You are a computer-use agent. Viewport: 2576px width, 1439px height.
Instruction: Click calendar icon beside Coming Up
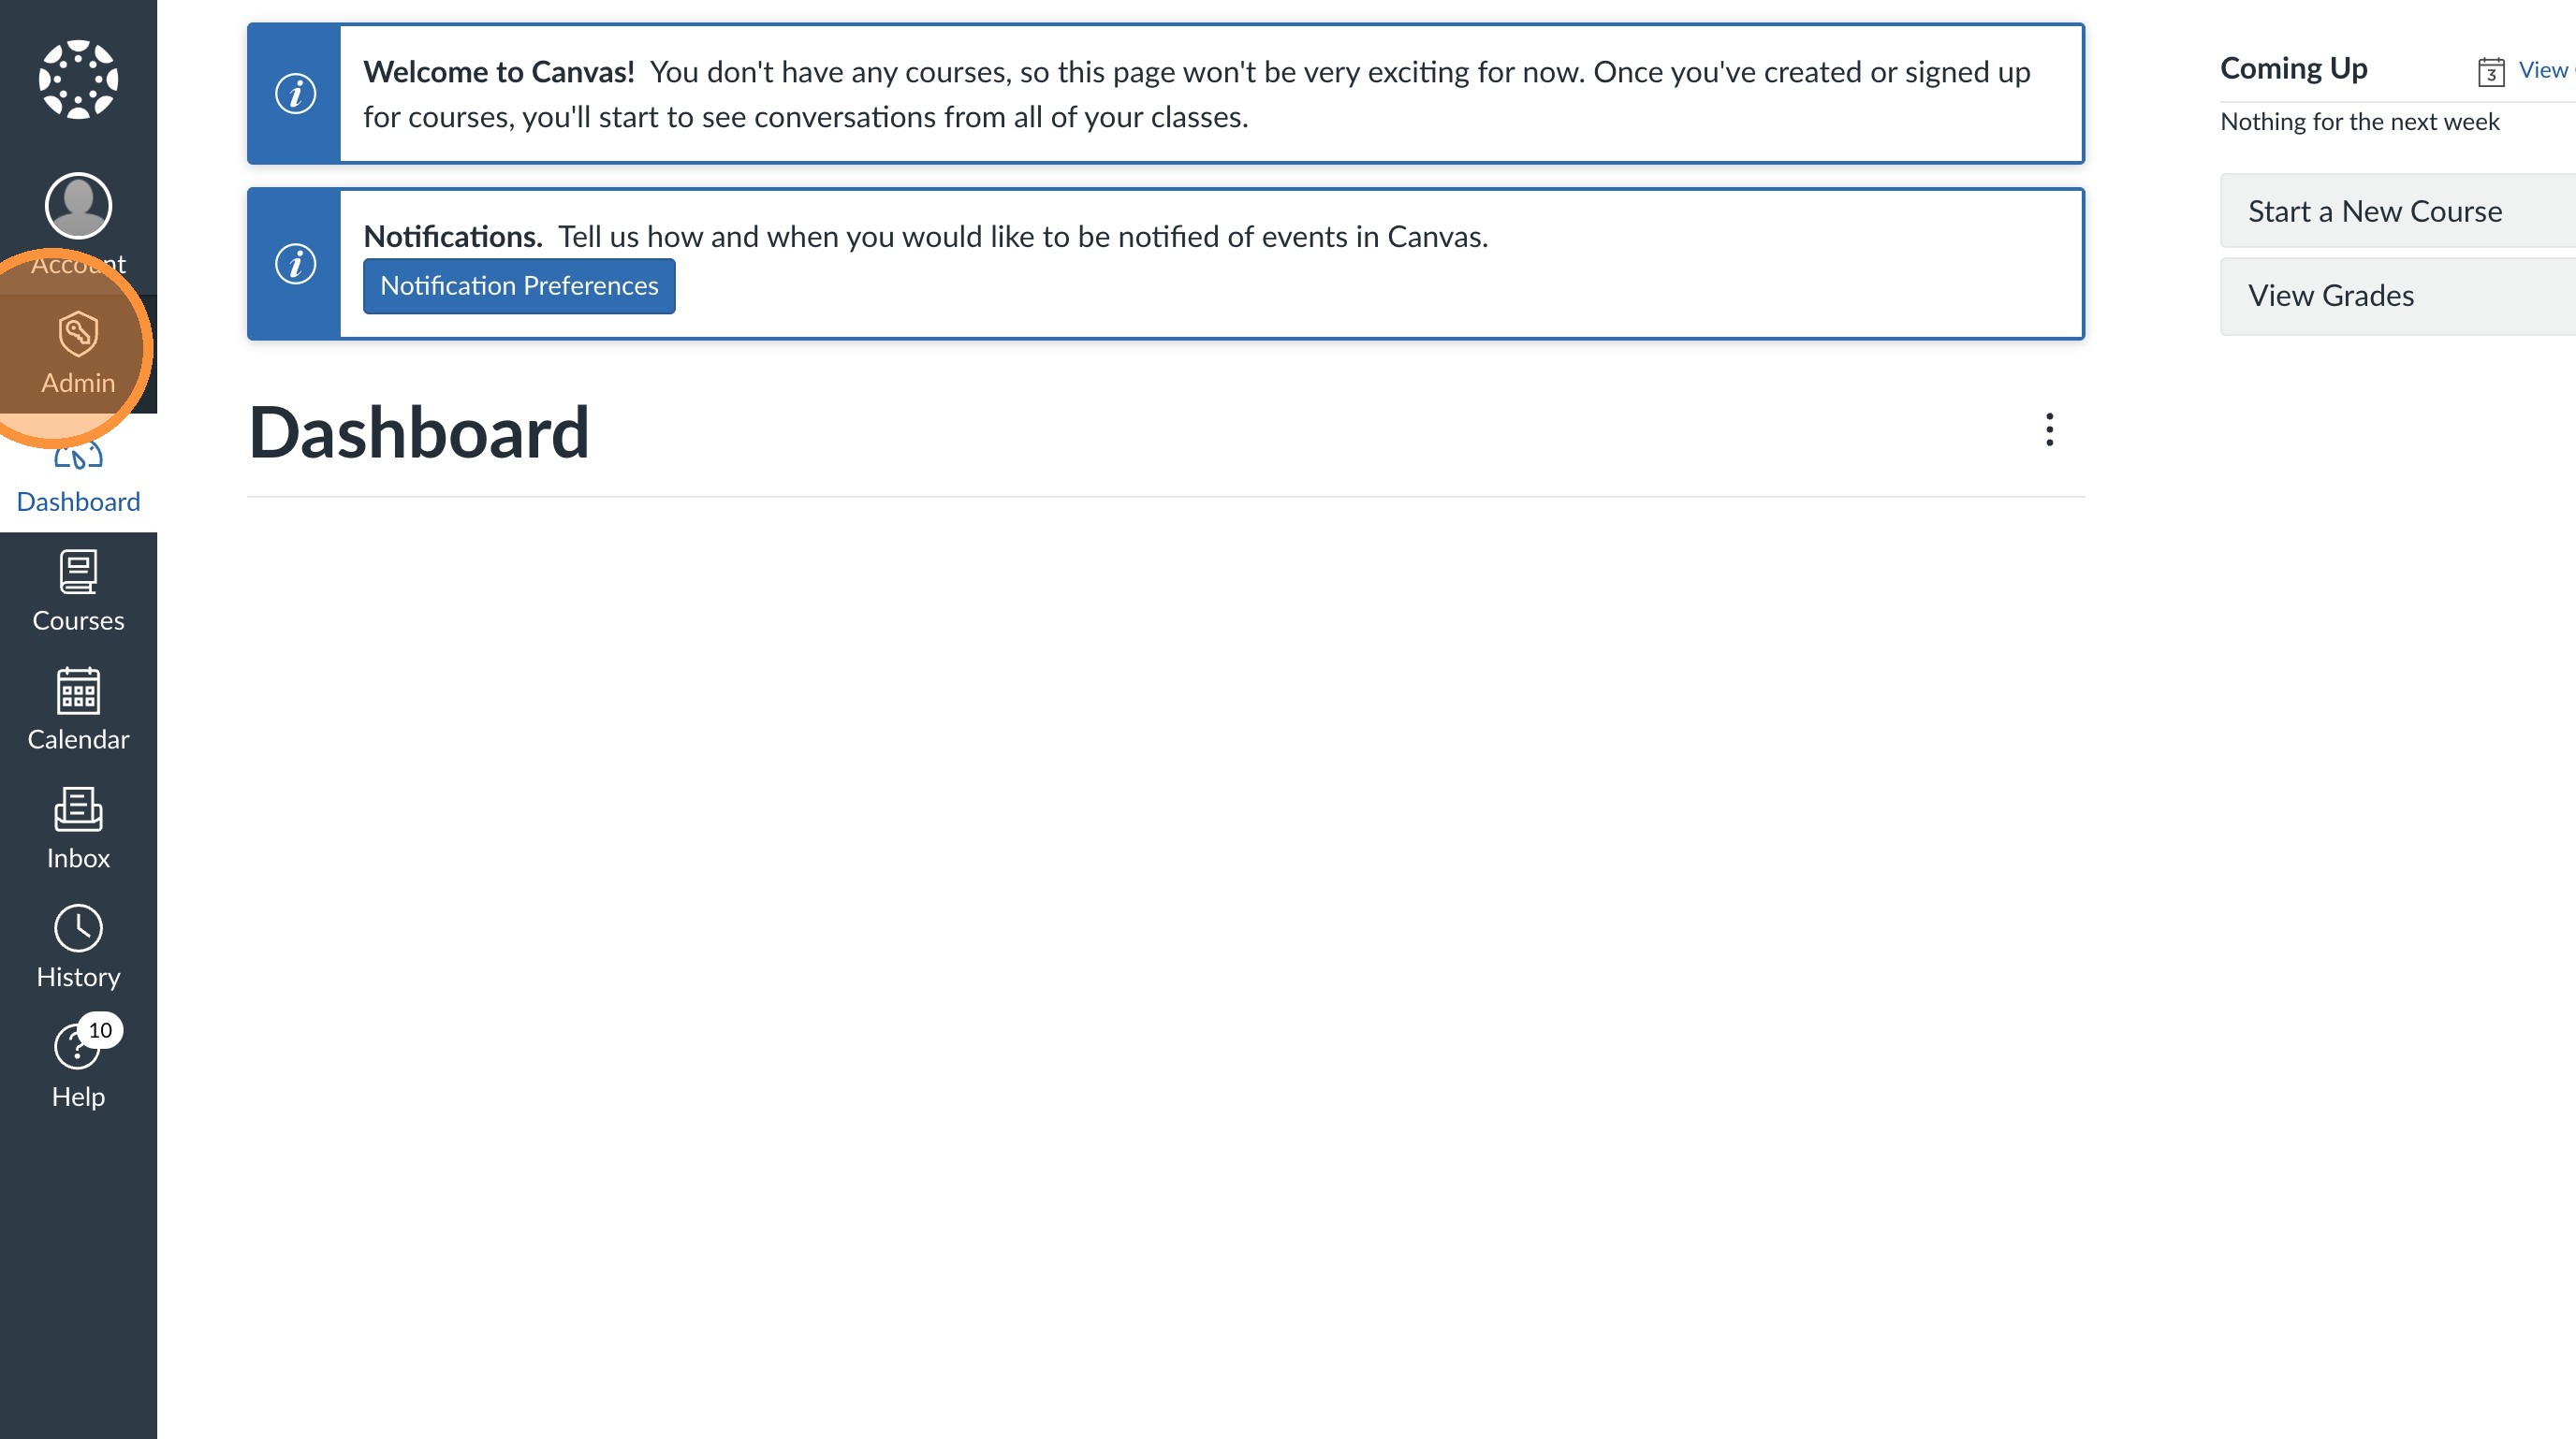2490,72
